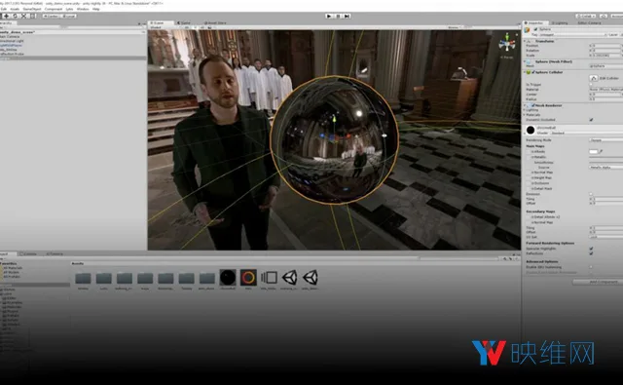Open the Help menu
This screenshot has width=623, height=385.
click(95, 9)
